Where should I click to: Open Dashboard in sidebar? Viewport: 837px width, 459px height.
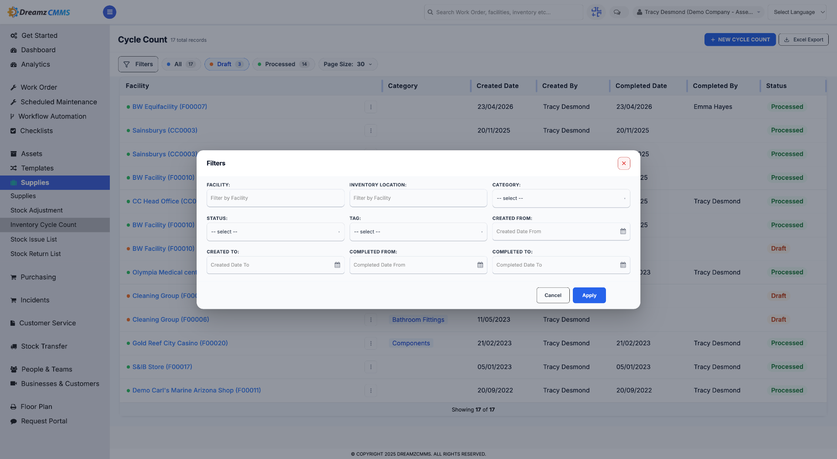38,50
